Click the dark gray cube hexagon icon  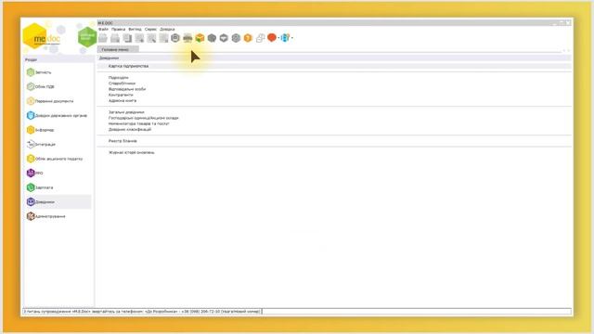[212, 38]
